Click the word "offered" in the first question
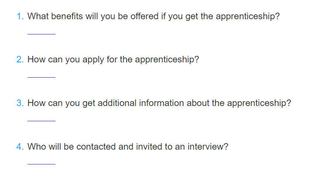 point(145,16)
